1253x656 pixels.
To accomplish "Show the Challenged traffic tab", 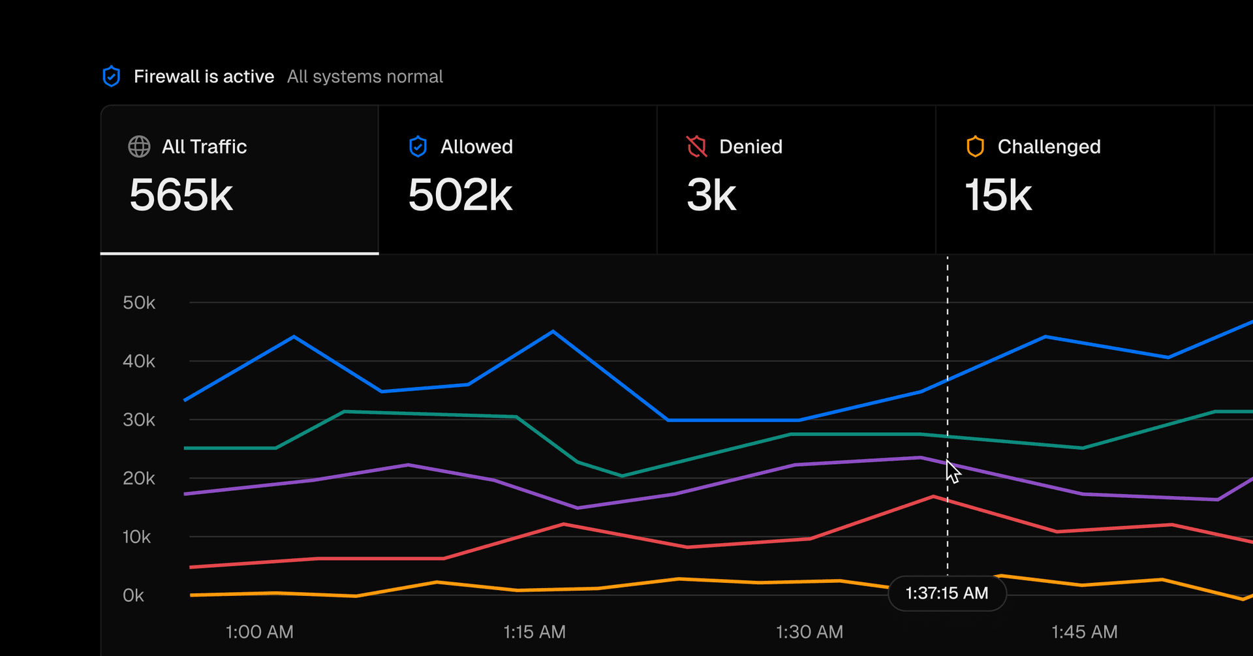I will point(1074,180).
